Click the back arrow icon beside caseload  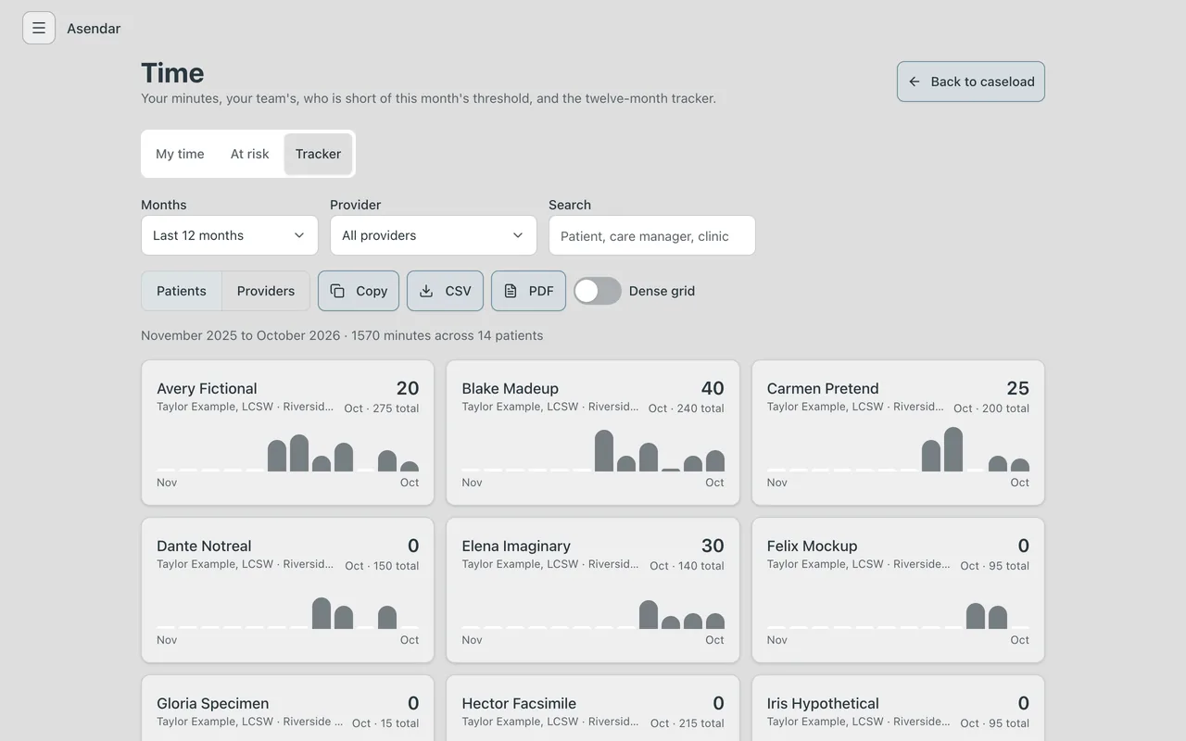pyautogui.click(x=915, y=82)
